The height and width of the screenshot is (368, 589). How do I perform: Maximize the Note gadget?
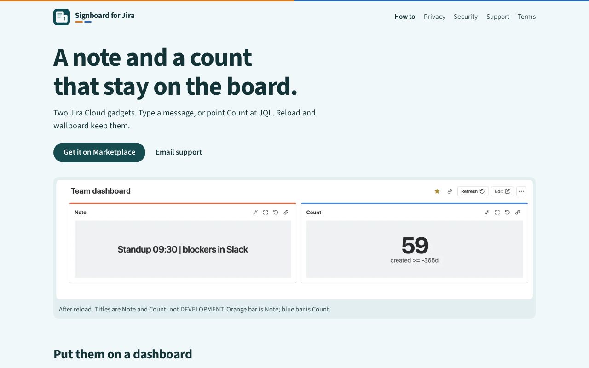click(x=266, y=213)
